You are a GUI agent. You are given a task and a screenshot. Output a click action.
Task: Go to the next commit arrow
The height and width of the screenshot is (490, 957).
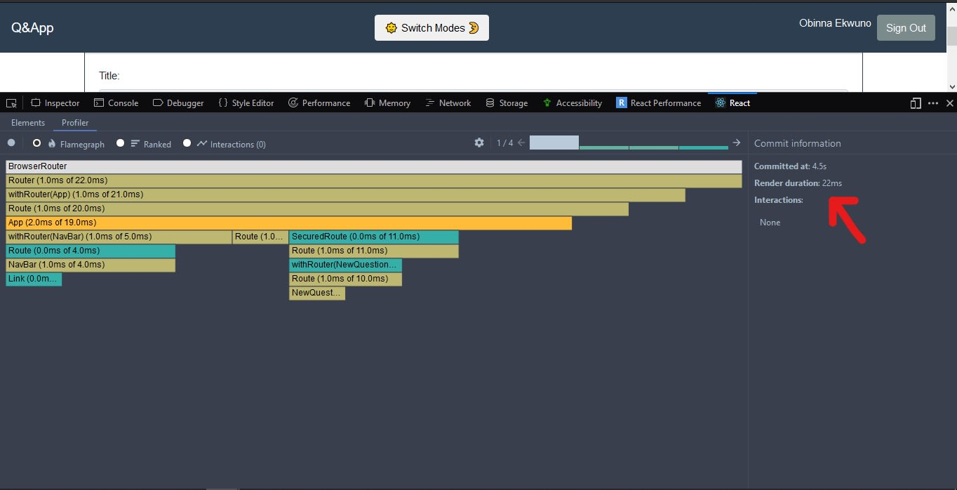pos(736,143)
